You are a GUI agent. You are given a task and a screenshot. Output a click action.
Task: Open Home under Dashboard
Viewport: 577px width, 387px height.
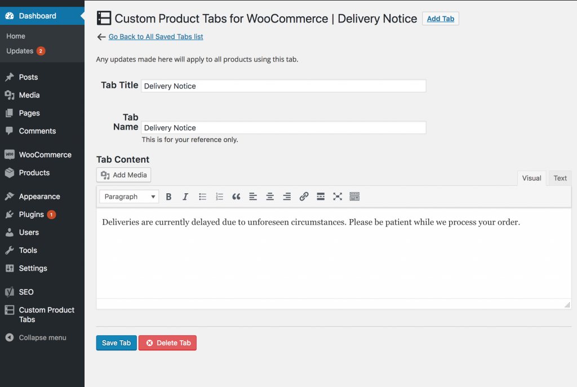point(16,36)
